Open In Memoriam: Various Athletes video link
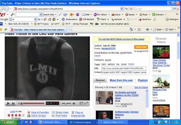 pyautogui.click(x=127, y=113)
